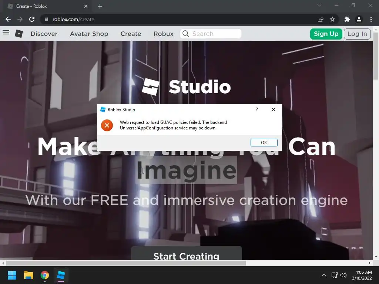Close the Roblox Studio error dialog

(x=274, y=109)
